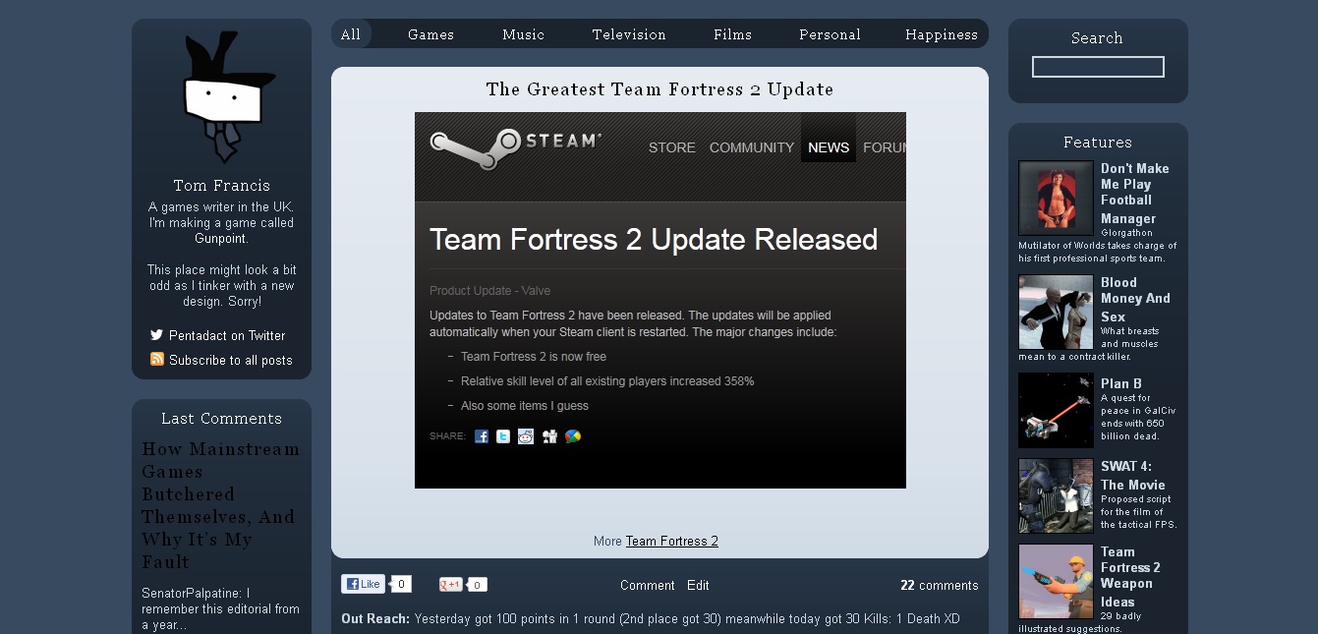Click the Digg share icon in Steam image

[549, 436]
